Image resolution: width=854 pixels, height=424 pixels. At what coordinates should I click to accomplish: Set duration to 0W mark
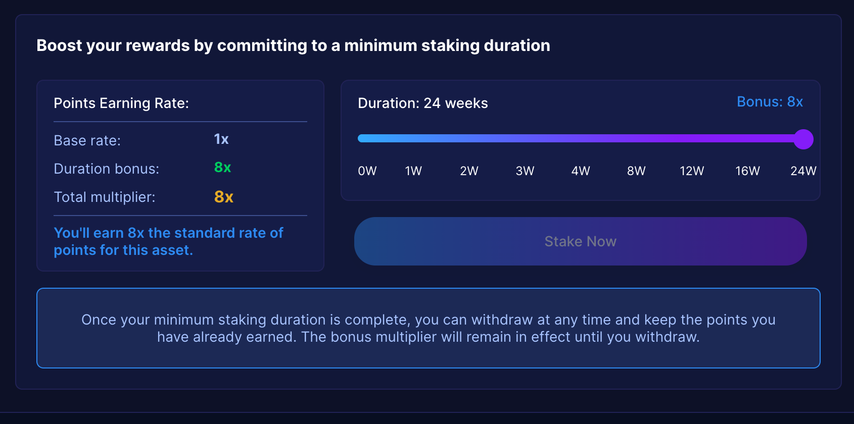tap(367, 171)
